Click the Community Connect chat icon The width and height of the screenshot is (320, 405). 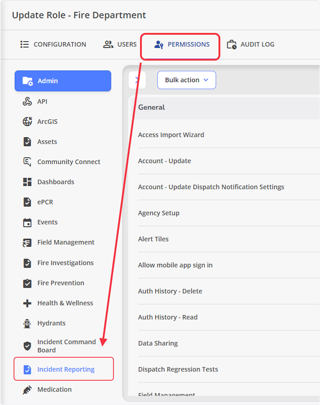click(27, 162)
